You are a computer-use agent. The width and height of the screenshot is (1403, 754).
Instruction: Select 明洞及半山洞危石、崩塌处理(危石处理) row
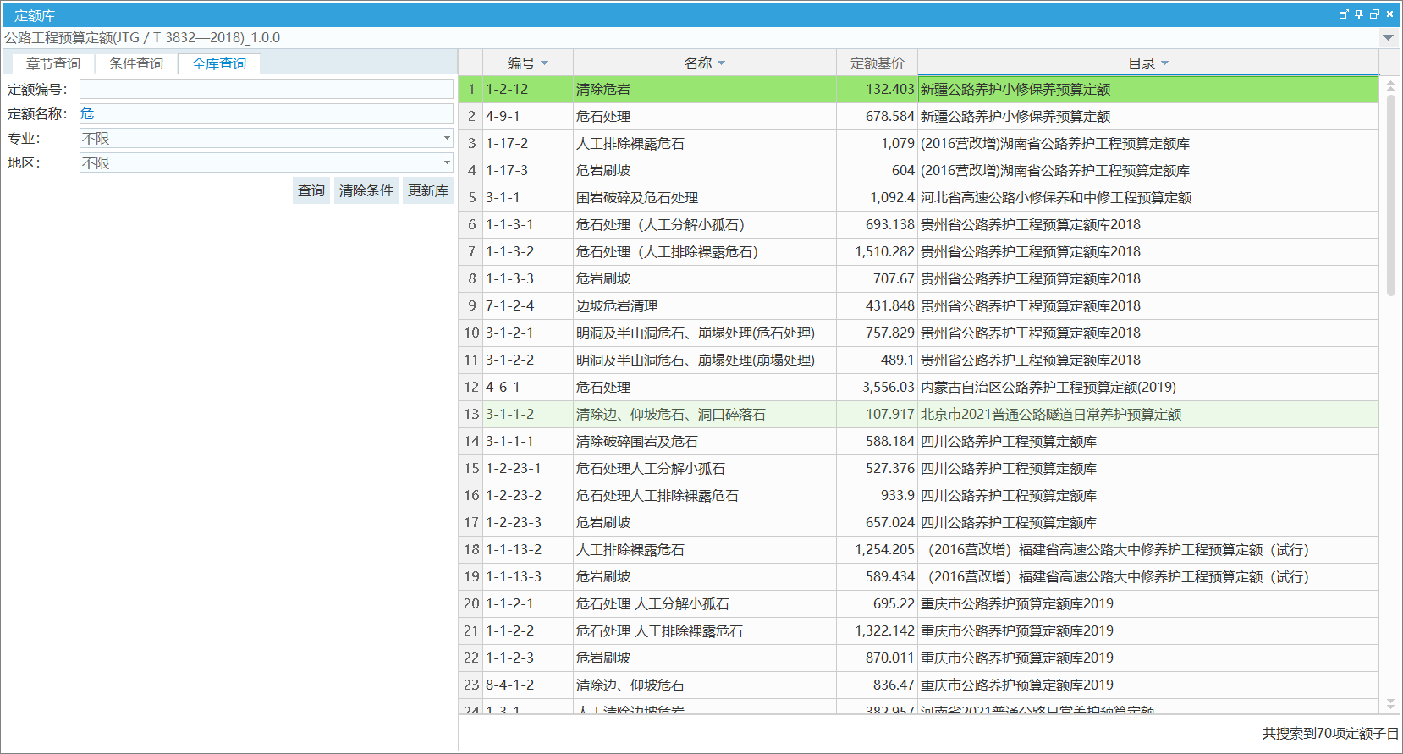point(918,333)
